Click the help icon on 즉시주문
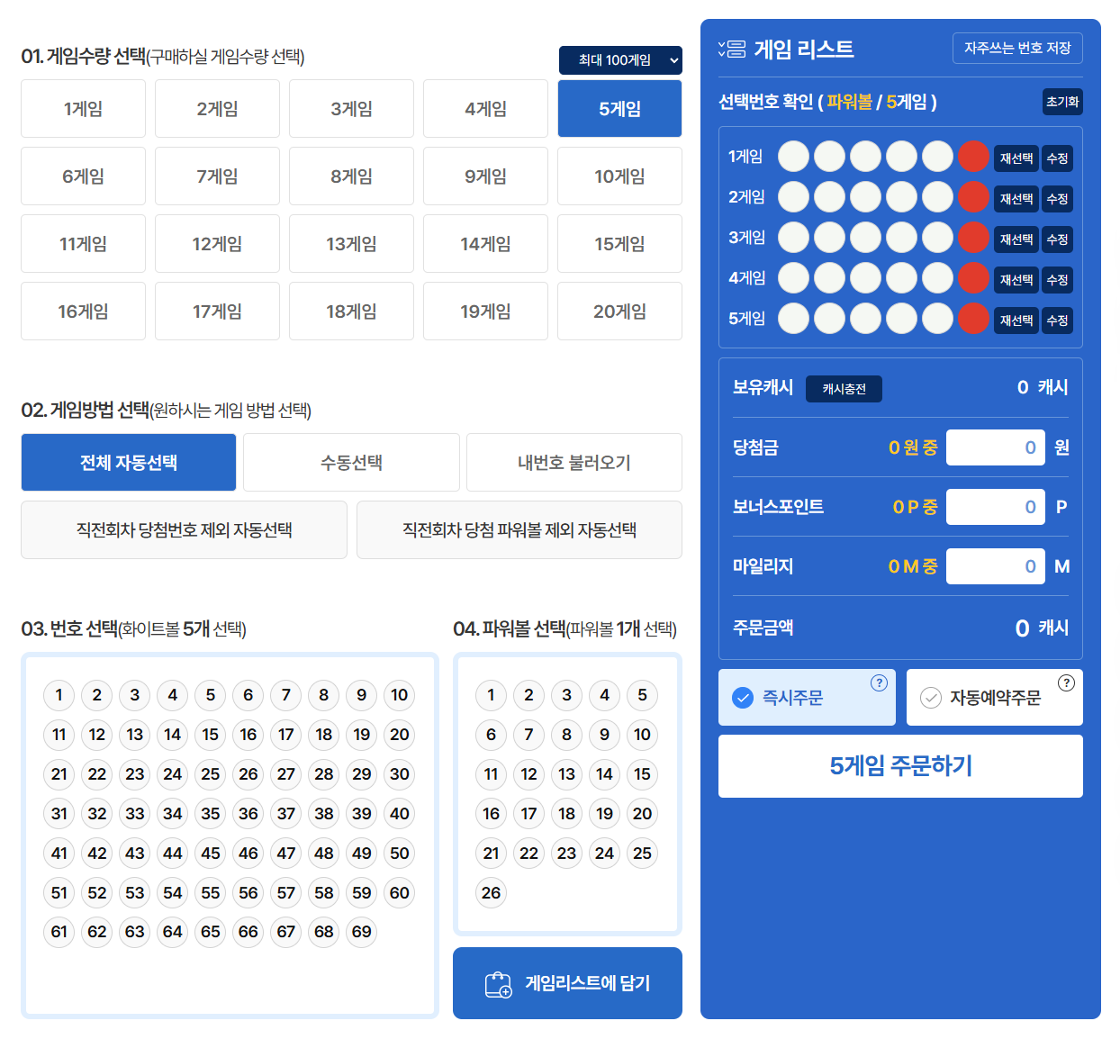The width and height of the screenshot is (1120, 1039). tap(879, 683)
